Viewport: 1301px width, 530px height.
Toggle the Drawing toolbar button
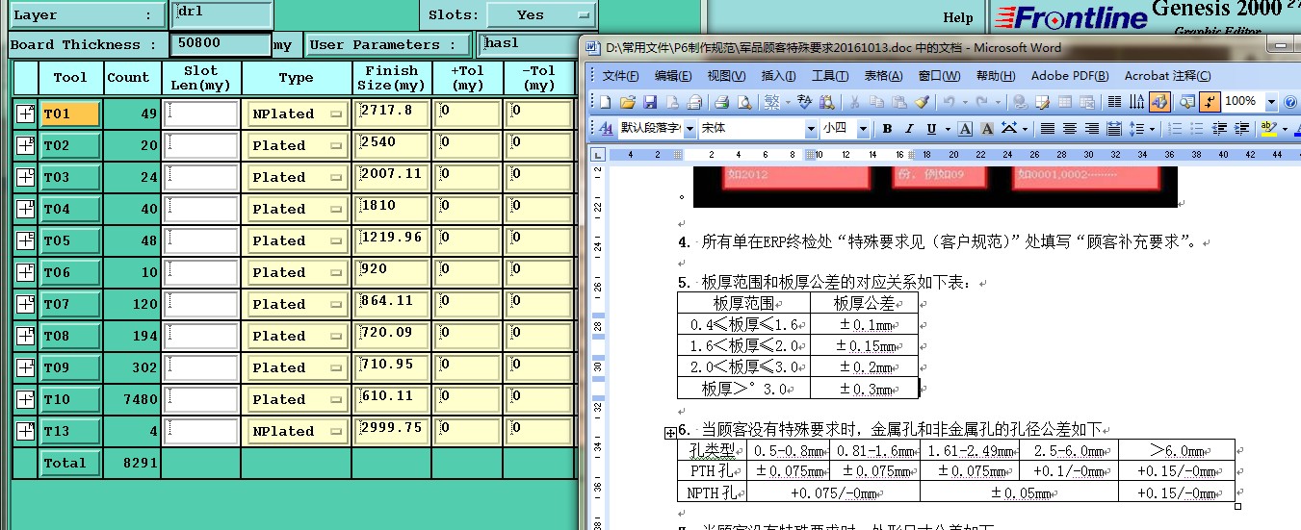[x=1159, y=101]
